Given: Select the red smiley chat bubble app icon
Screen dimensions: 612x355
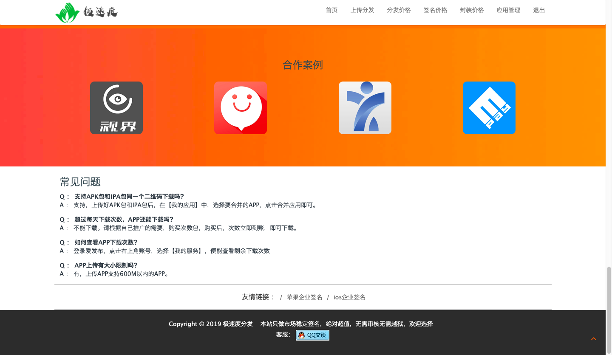Looking at the screenshot, I should [241, 108].
